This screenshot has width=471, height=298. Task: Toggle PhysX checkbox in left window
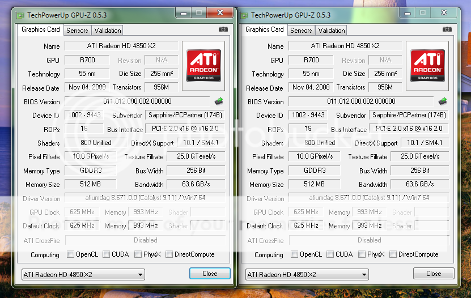138,254
